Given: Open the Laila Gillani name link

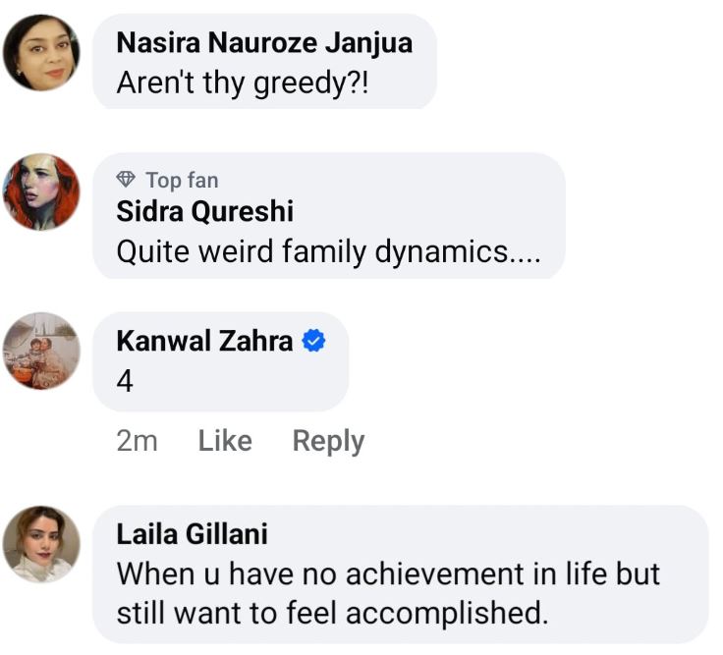Looking at the screenshot, I should 192,534.
